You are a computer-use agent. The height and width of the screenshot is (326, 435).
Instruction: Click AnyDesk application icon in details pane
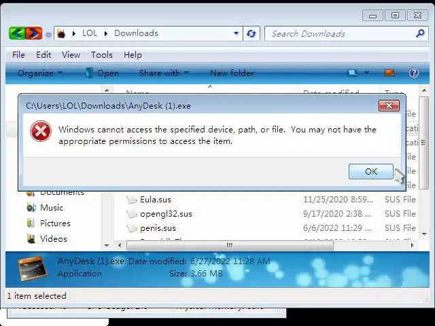click(x=33, y=269)
